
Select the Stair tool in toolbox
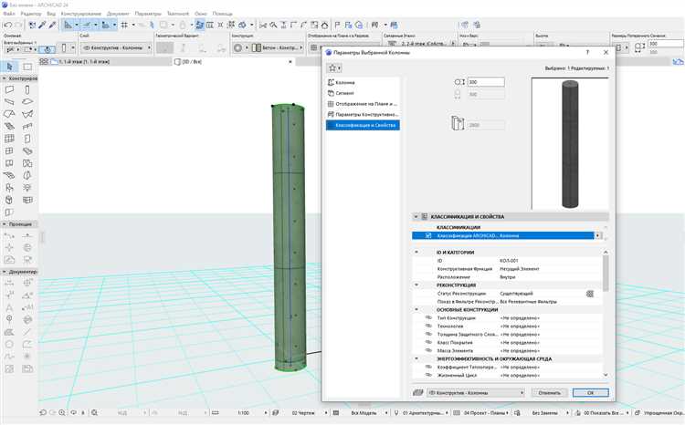(9, 126)
